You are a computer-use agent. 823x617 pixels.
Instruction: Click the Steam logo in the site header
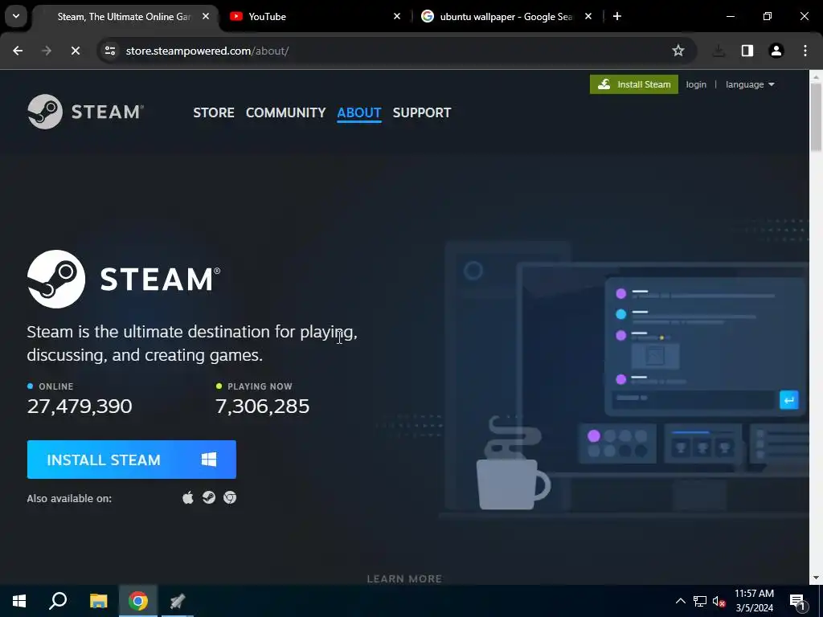(x=85, y=112)
